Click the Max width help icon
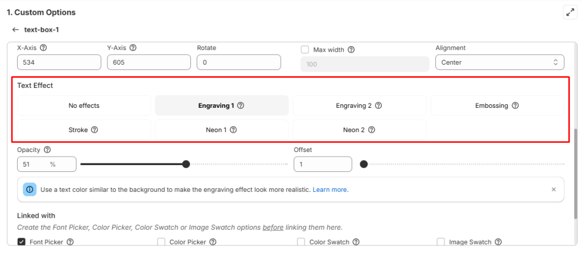582x253 pixels. point(351,50)
